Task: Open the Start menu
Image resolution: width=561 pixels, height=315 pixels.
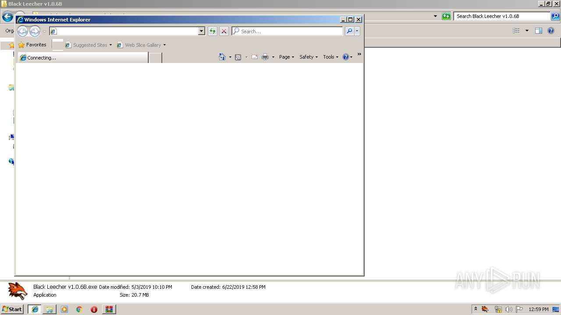Action: [x=12, y=309]
